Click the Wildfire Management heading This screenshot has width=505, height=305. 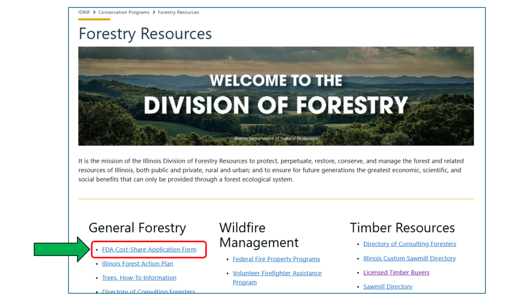pyautogui.click(x=259, y=235)
